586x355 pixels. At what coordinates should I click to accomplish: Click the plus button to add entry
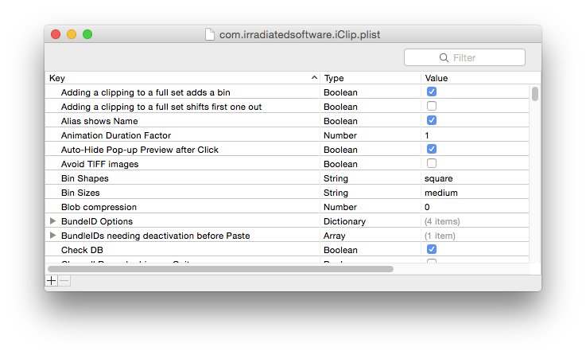coord(52,280)
